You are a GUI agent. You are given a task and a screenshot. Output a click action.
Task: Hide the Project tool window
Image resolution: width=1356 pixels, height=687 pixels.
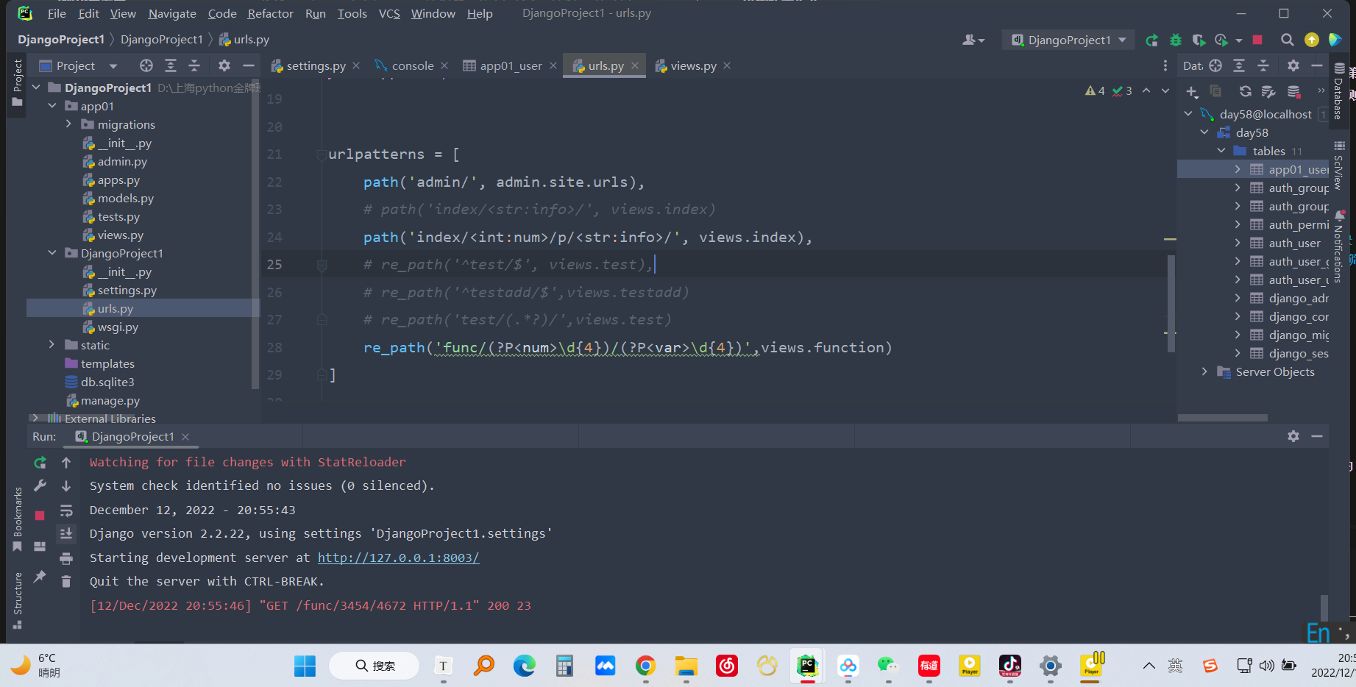(249, 65)
